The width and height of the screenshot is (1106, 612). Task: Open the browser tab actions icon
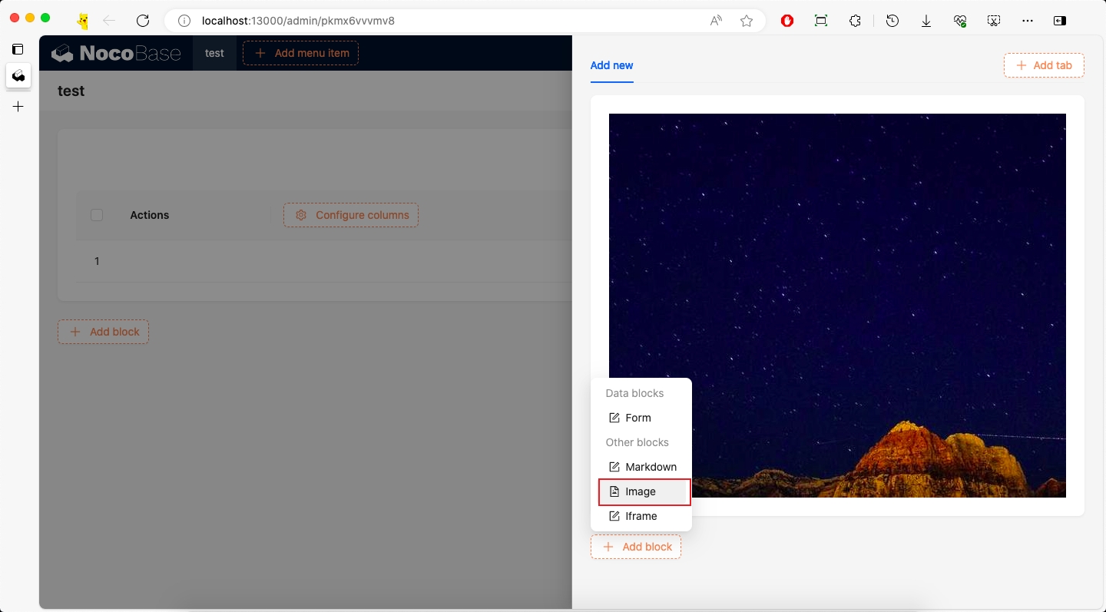(18, 49)
